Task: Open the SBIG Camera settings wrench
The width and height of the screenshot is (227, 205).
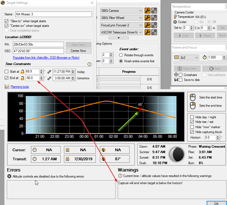Action: click(x=147, y=10)
